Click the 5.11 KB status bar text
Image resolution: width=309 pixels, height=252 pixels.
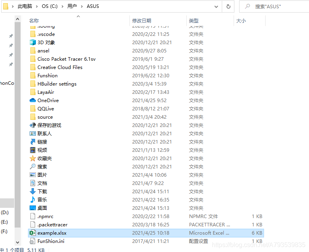tap(36, 250)
